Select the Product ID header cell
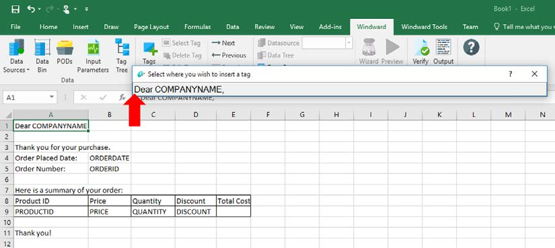The height and width of the screenshot is (248, 555). (x=51, y=201)
